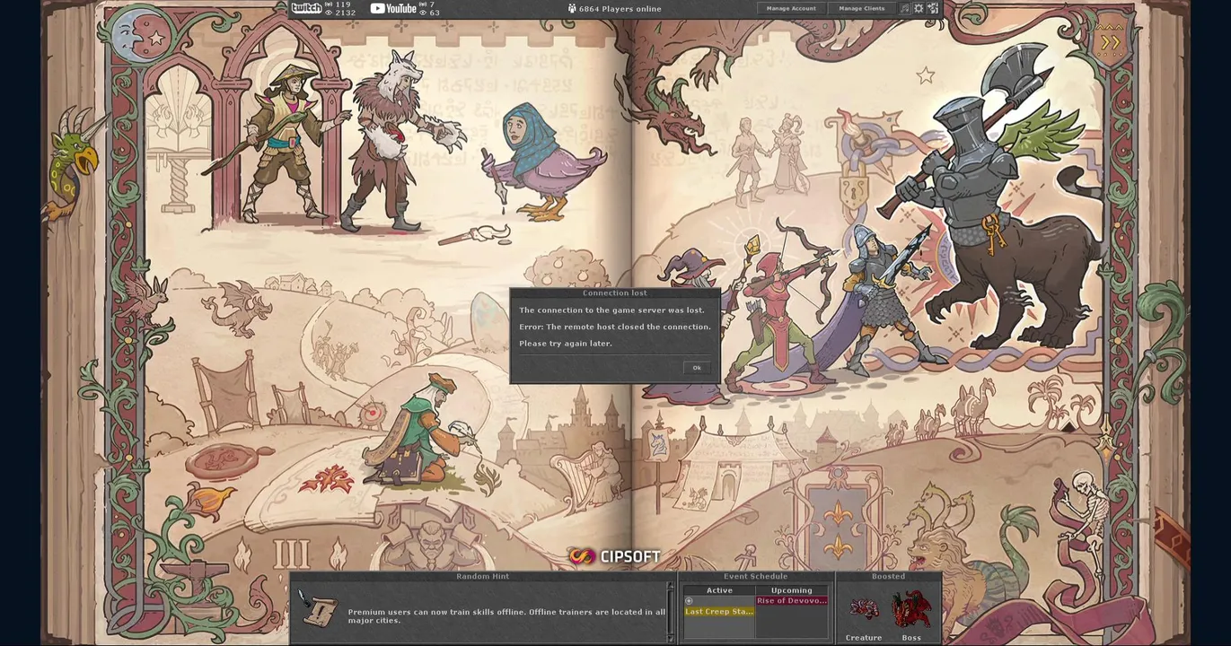Click the 'Creature' label under Boosted
Viewport: 1231px width, 646px height.
point(864,638)
